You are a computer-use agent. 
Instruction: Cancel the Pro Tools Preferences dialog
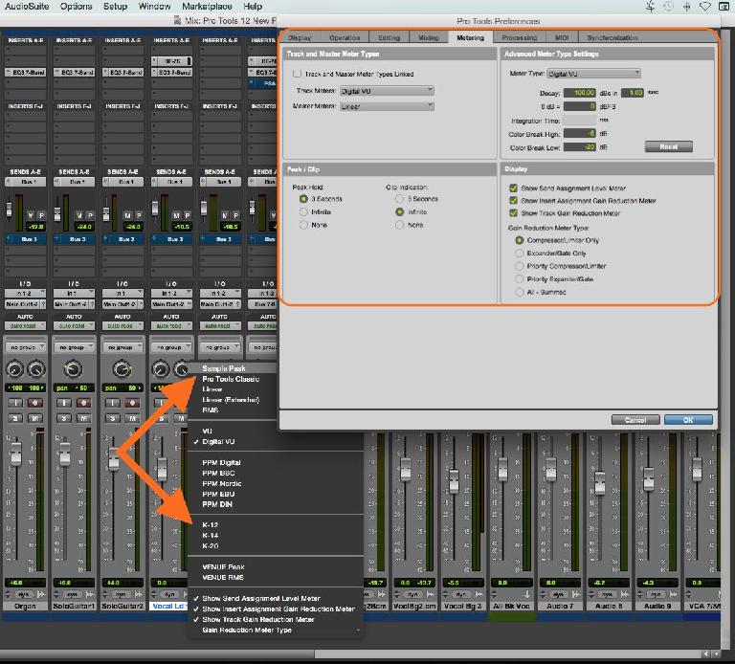click(x=635, y=420)
